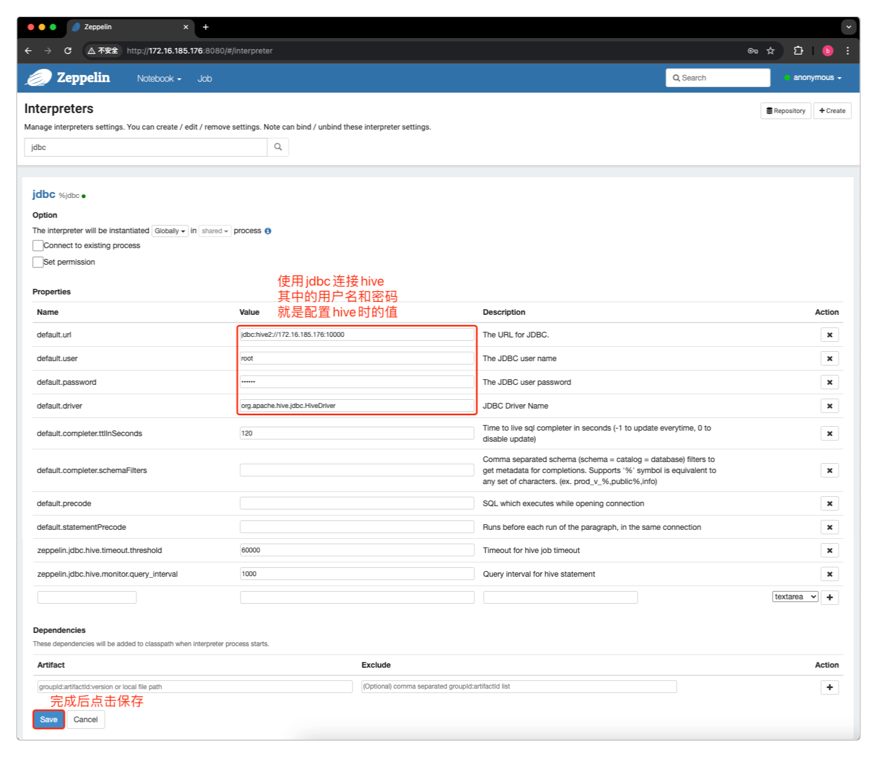Click the ttlInSeconds value field showing 120

357,433
